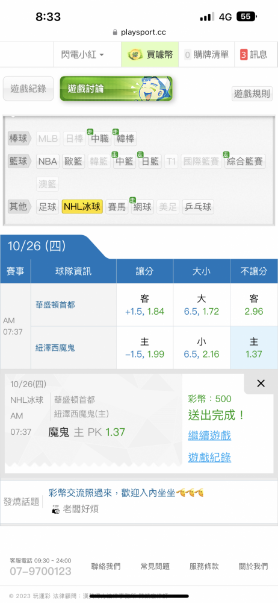Click the 繼續遊戲 link
Viewport: 278px width, 603px height.
tap(209, 436)
